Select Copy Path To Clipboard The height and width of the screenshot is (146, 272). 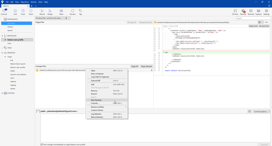[x=107, y=77]
